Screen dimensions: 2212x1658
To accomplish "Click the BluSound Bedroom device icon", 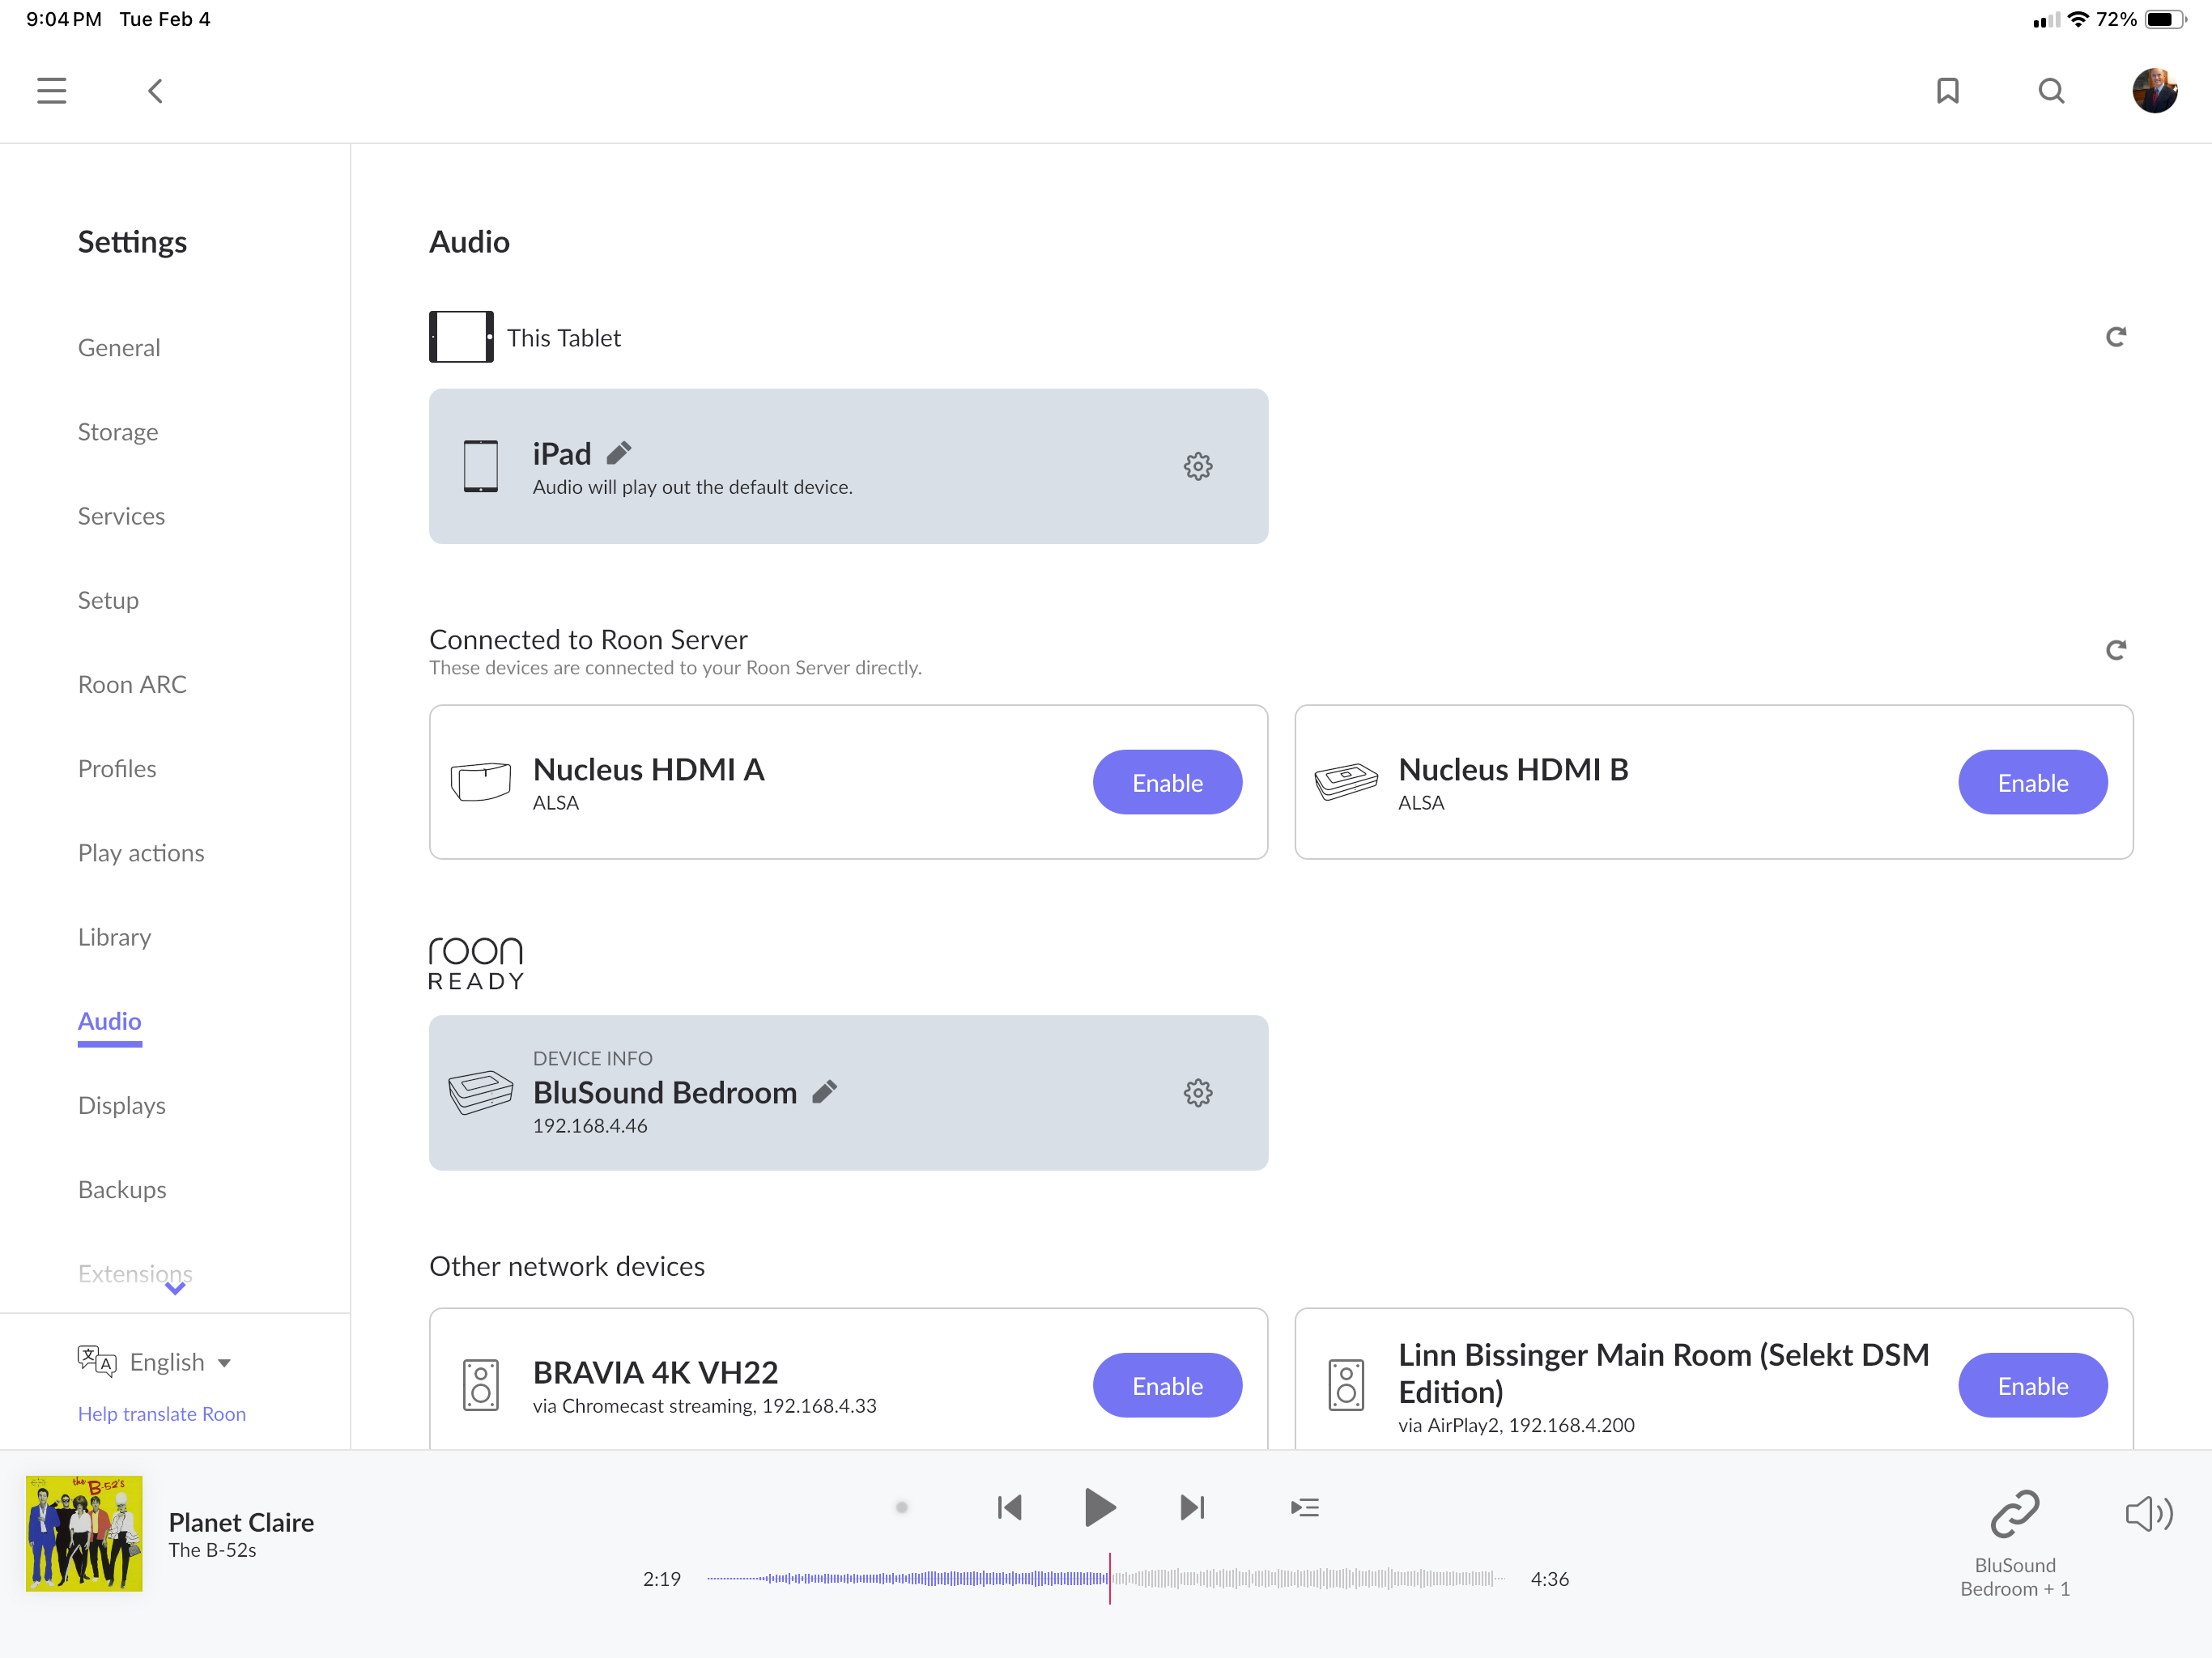I will (x=480, y=1092).
